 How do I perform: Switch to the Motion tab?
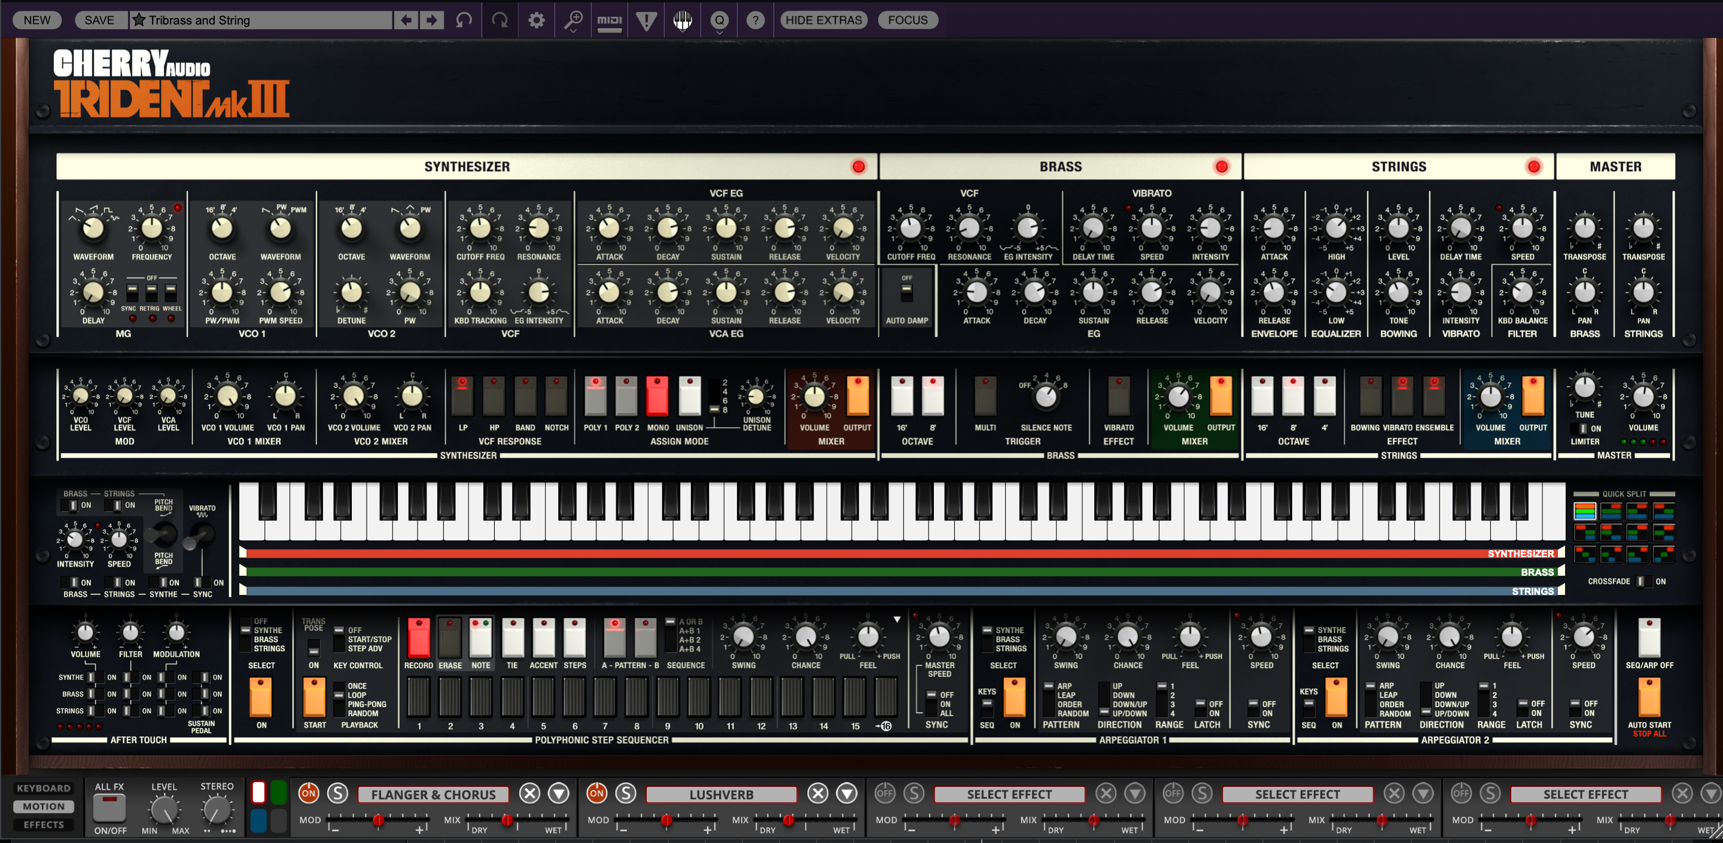tap(44, 807)
